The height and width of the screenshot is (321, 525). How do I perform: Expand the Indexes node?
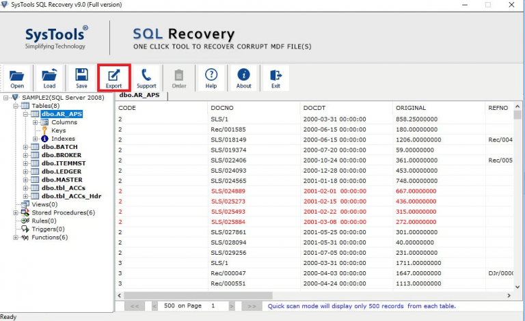point(35,139)
